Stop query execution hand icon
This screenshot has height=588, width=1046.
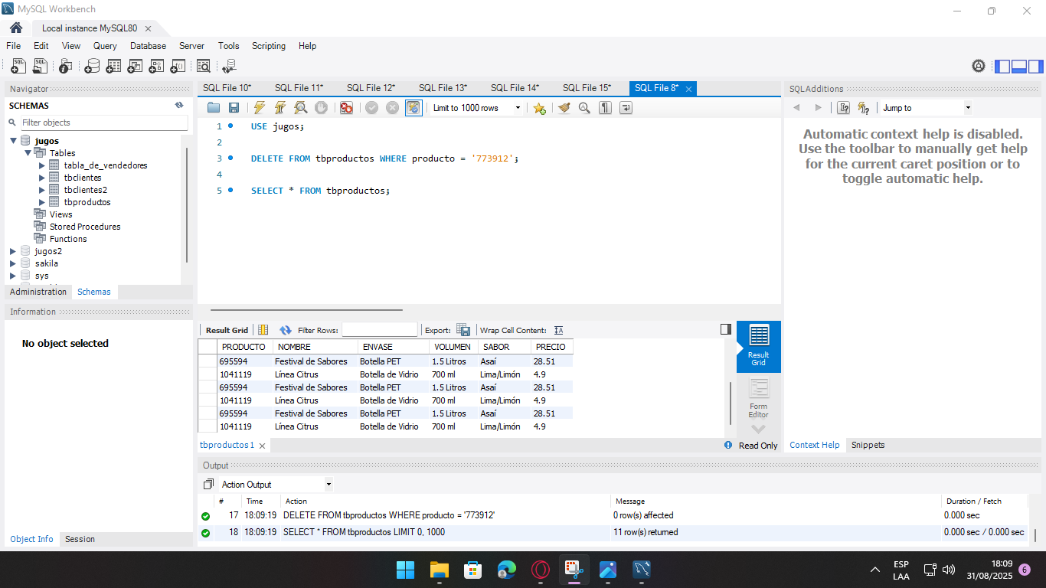(x=322, y=108)
